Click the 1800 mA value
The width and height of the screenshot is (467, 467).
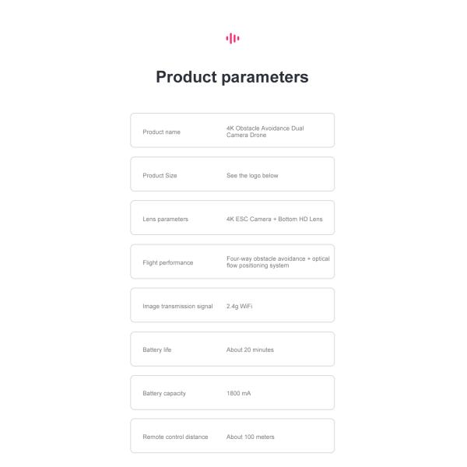coord(239,394)
